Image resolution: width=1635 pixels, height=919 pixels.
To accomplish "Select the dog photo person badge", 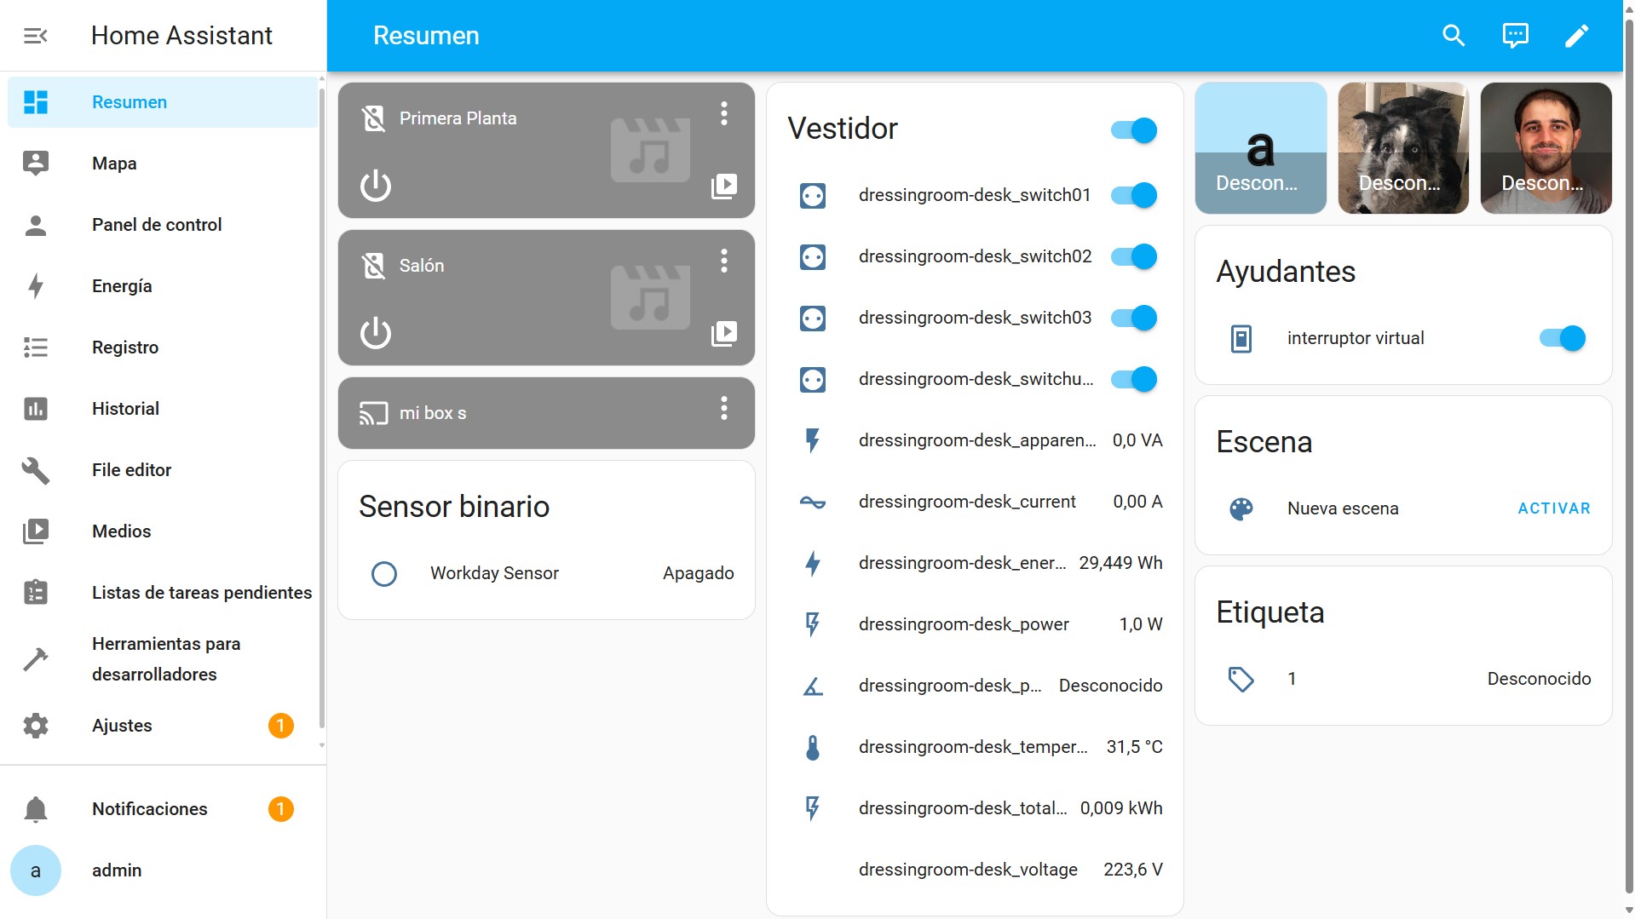I will 1402,148.
